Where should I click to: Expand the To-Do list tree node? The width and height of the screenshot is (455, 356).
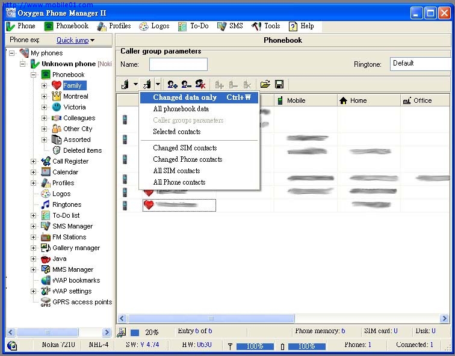(x=33, y=215)
